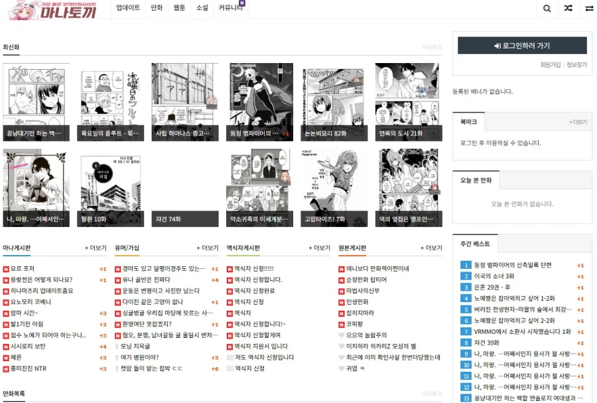Screen dimensions: 597x403
Task: Open VRMMO에서 소환사 시작했습니다 1화
Action: 523,332
